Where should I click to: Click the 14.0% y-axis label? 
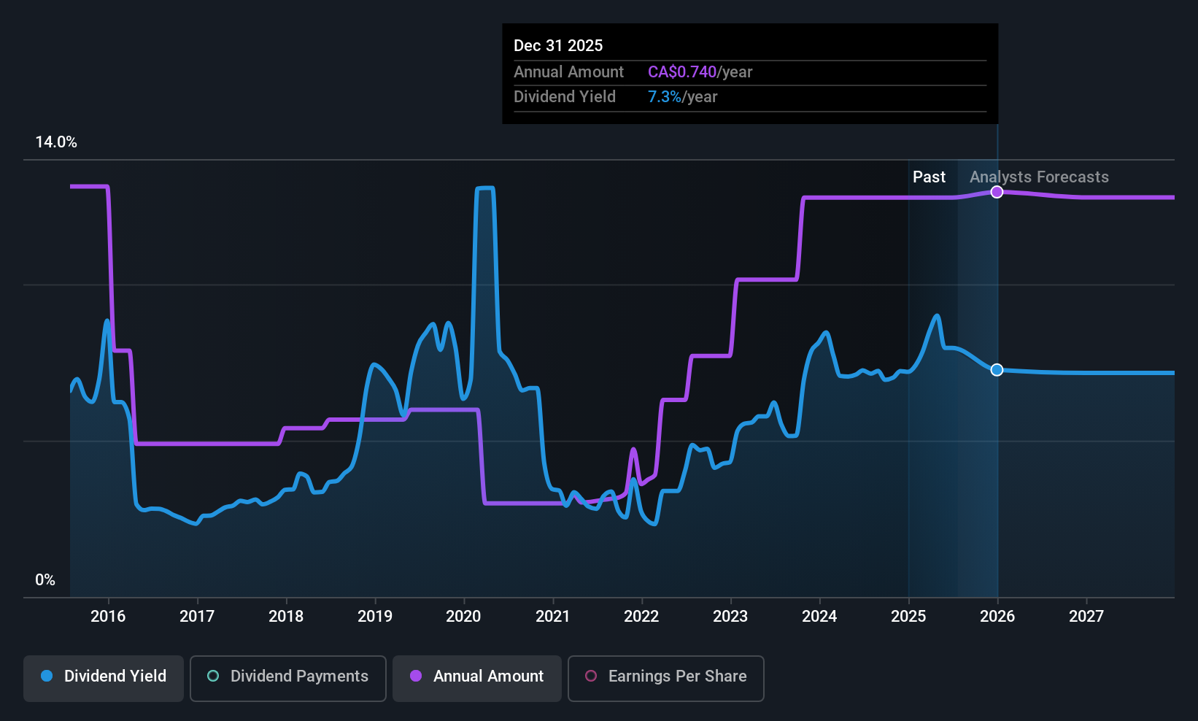(x=56, y=142)
